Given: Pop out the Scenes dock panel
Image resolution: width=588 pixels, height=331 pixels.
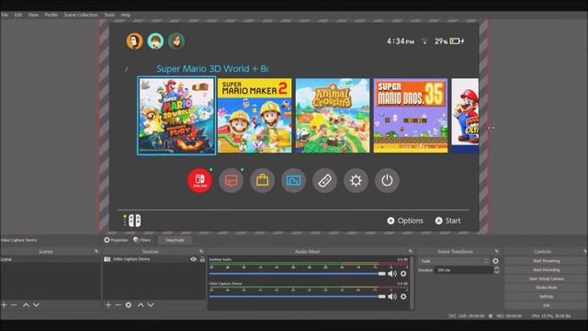Looking at the screenshot, I should point(96,251).
